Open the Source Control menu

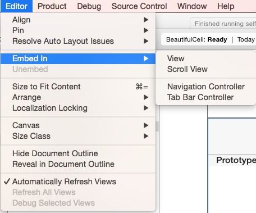[139, 6]
